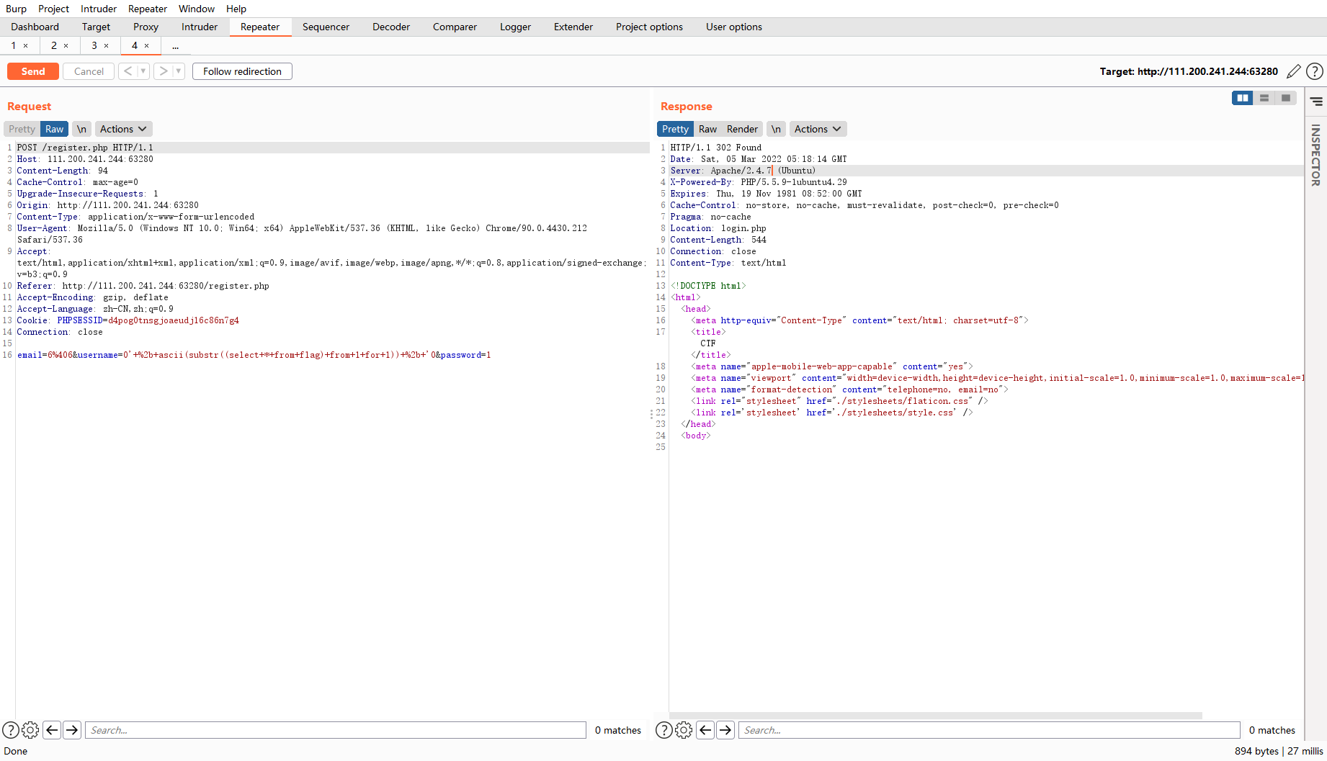Open Repeater help question mark icon

(1315, 71)
